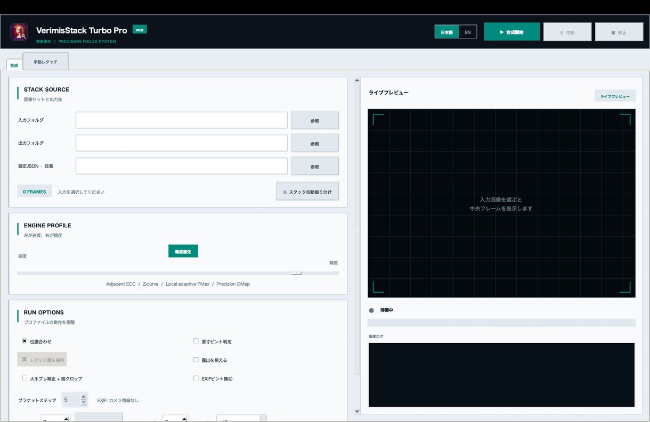This screenshot has width=650, height=422.
Task: Focus the 出力フォルダ text field
Action: coord(182,143)
